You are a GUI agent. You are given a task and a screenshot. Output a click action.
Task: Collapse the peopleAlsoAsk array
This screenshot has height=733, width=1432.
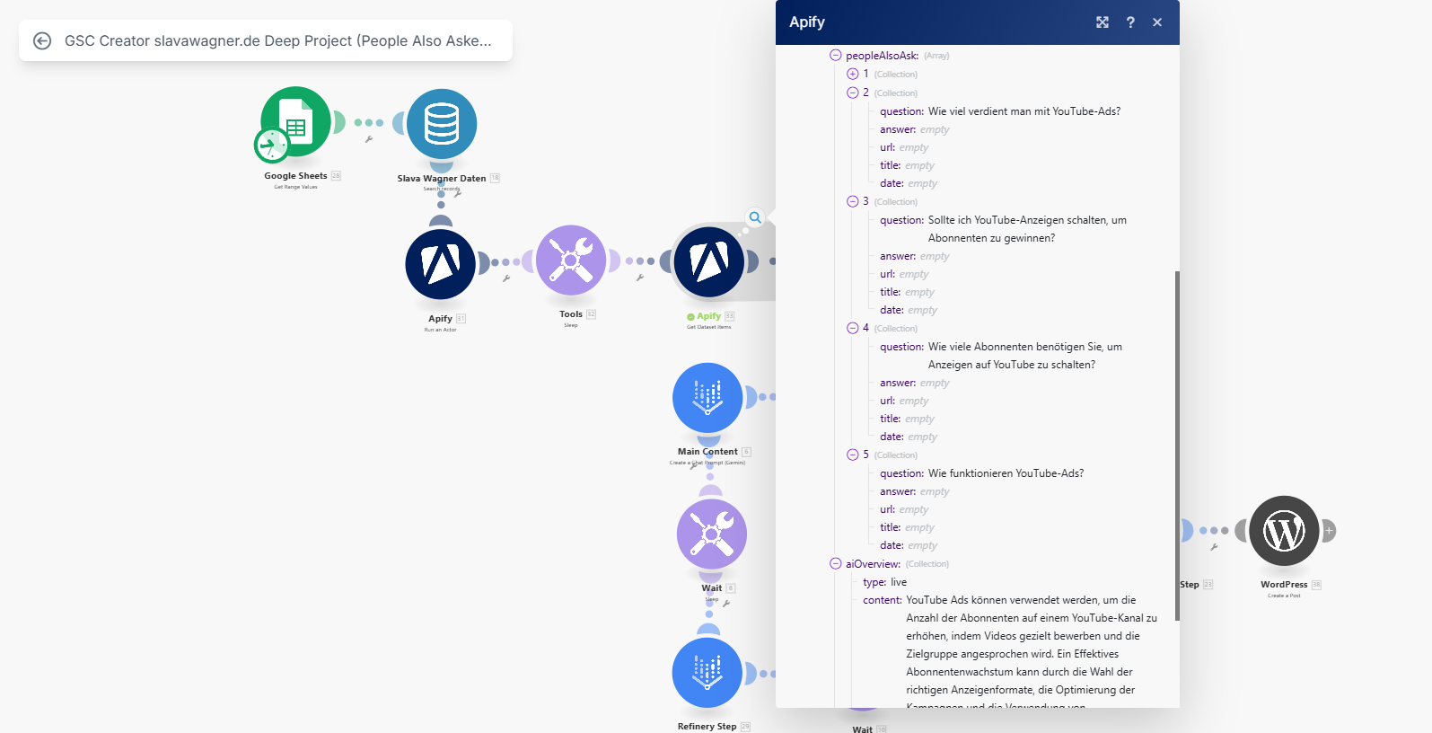[836, 56]
